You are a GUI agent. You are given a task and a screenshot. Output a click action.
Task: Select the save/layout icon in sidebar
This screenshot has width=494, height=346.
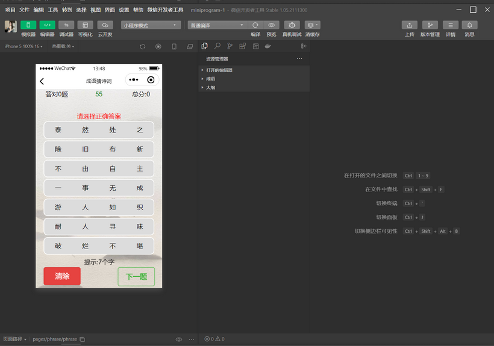[255, 46]
